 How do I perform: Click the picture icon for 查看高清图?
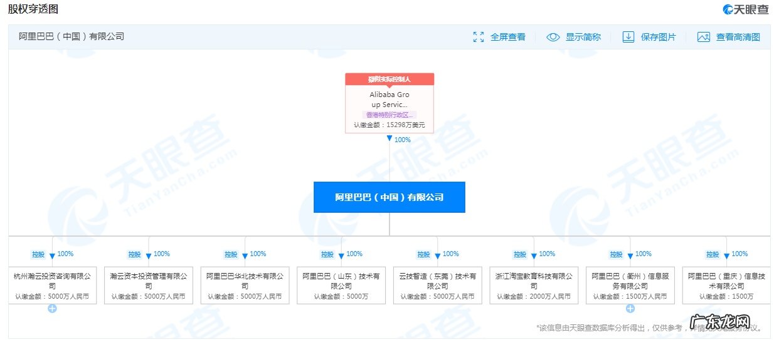[704, 37]
